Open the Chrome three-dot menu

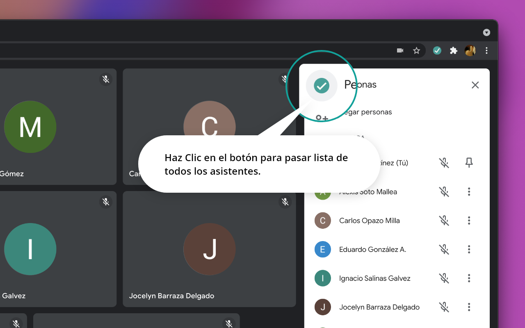click(x=486, y=50)
